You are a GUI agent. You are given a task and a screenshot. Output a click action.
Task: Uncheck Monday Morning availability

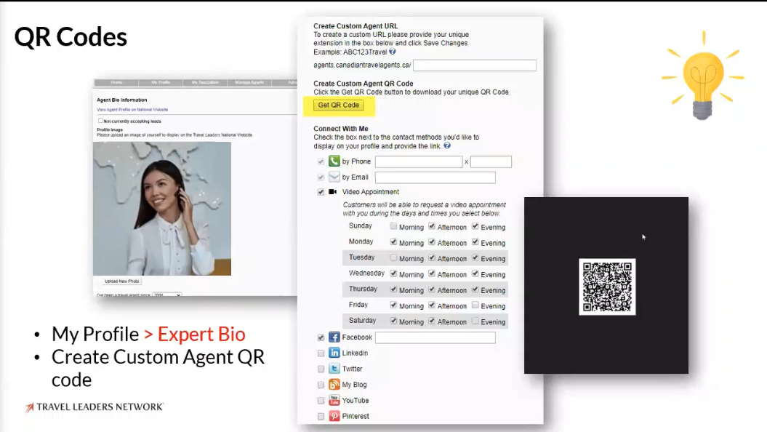[393, 241]
